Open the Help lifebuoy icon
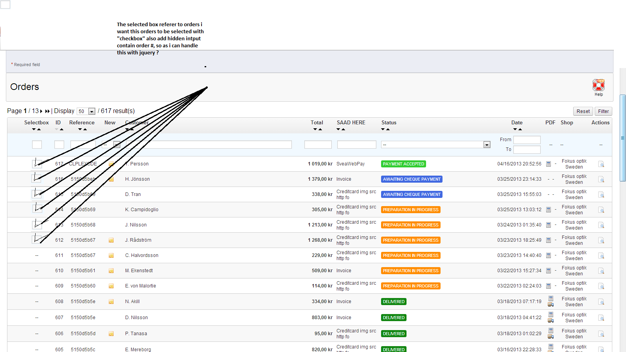The height and width of the screenshot is (352, 626). point(599,85)
